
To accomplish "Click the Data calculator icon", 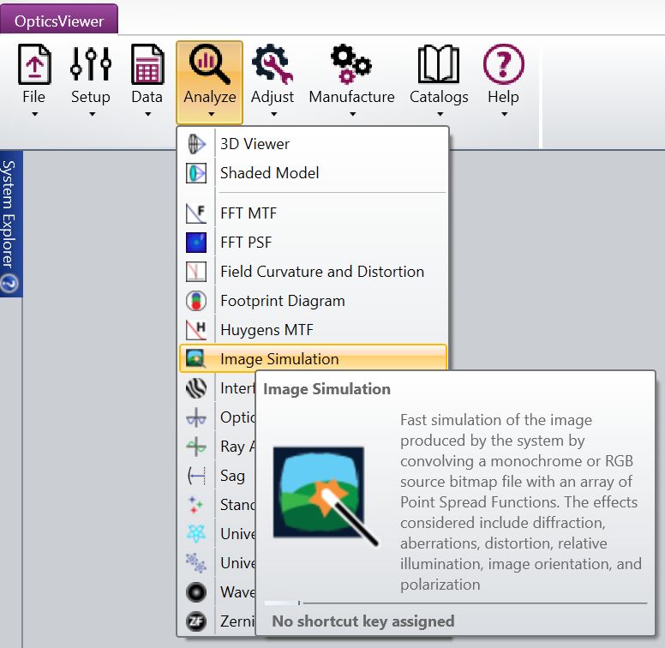I will coord(147,65).
